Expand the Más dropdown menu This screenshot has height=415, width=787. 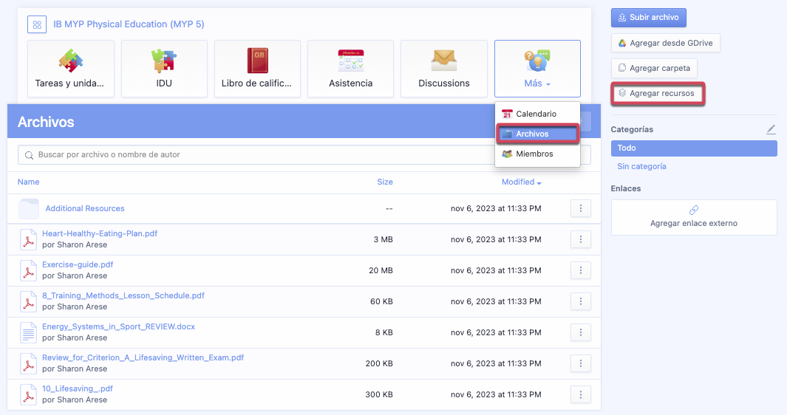pos(537,69)
